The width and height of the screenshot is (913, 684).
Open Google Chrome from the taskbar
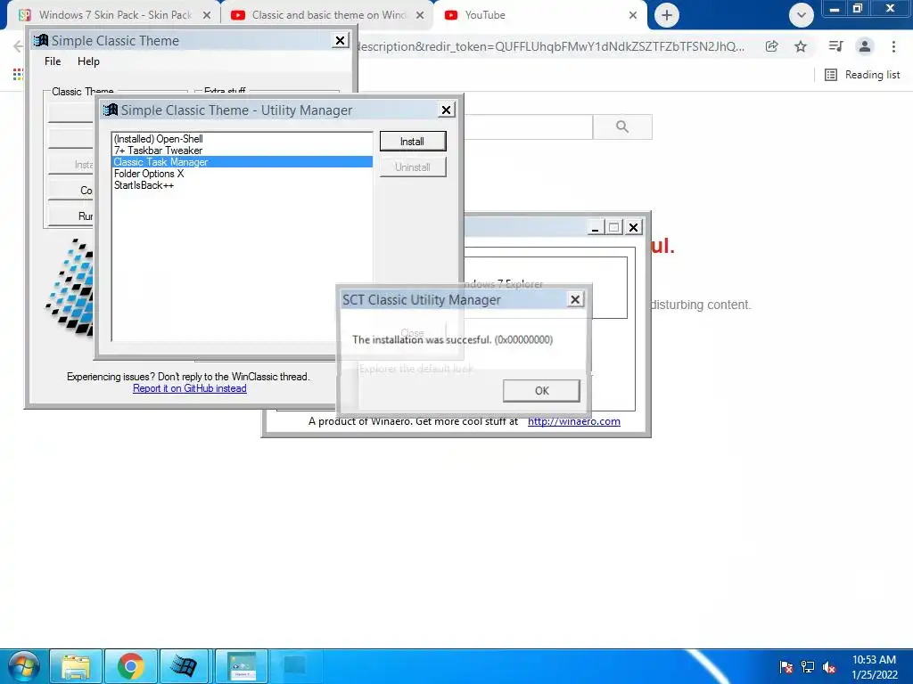[130, 666]
